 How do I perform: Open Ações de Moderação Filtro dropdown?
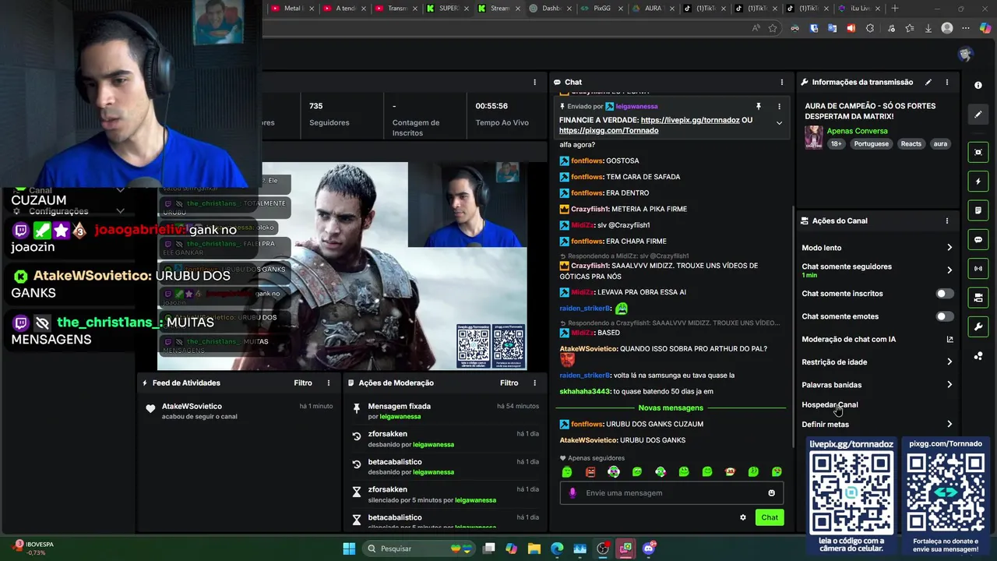pos(509,383)
